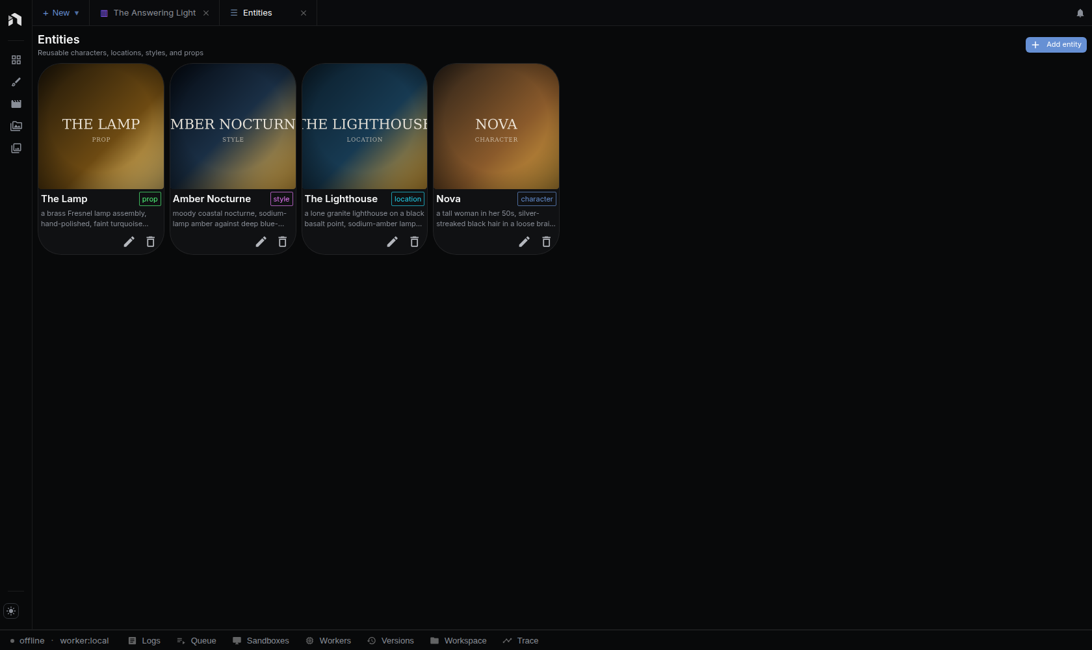This screenshot has height=650, width=1092.
Task: Open the image gallery sidebar icon
Action: click(x=16, y=126)
